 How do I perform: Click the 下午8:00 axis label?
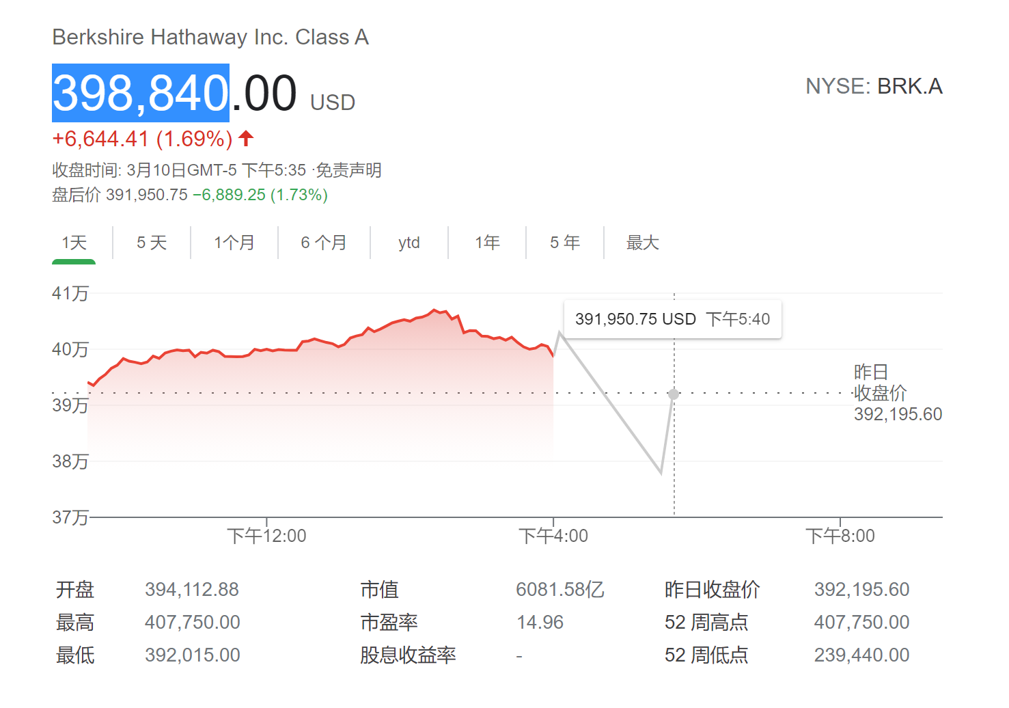pos(840,536)
